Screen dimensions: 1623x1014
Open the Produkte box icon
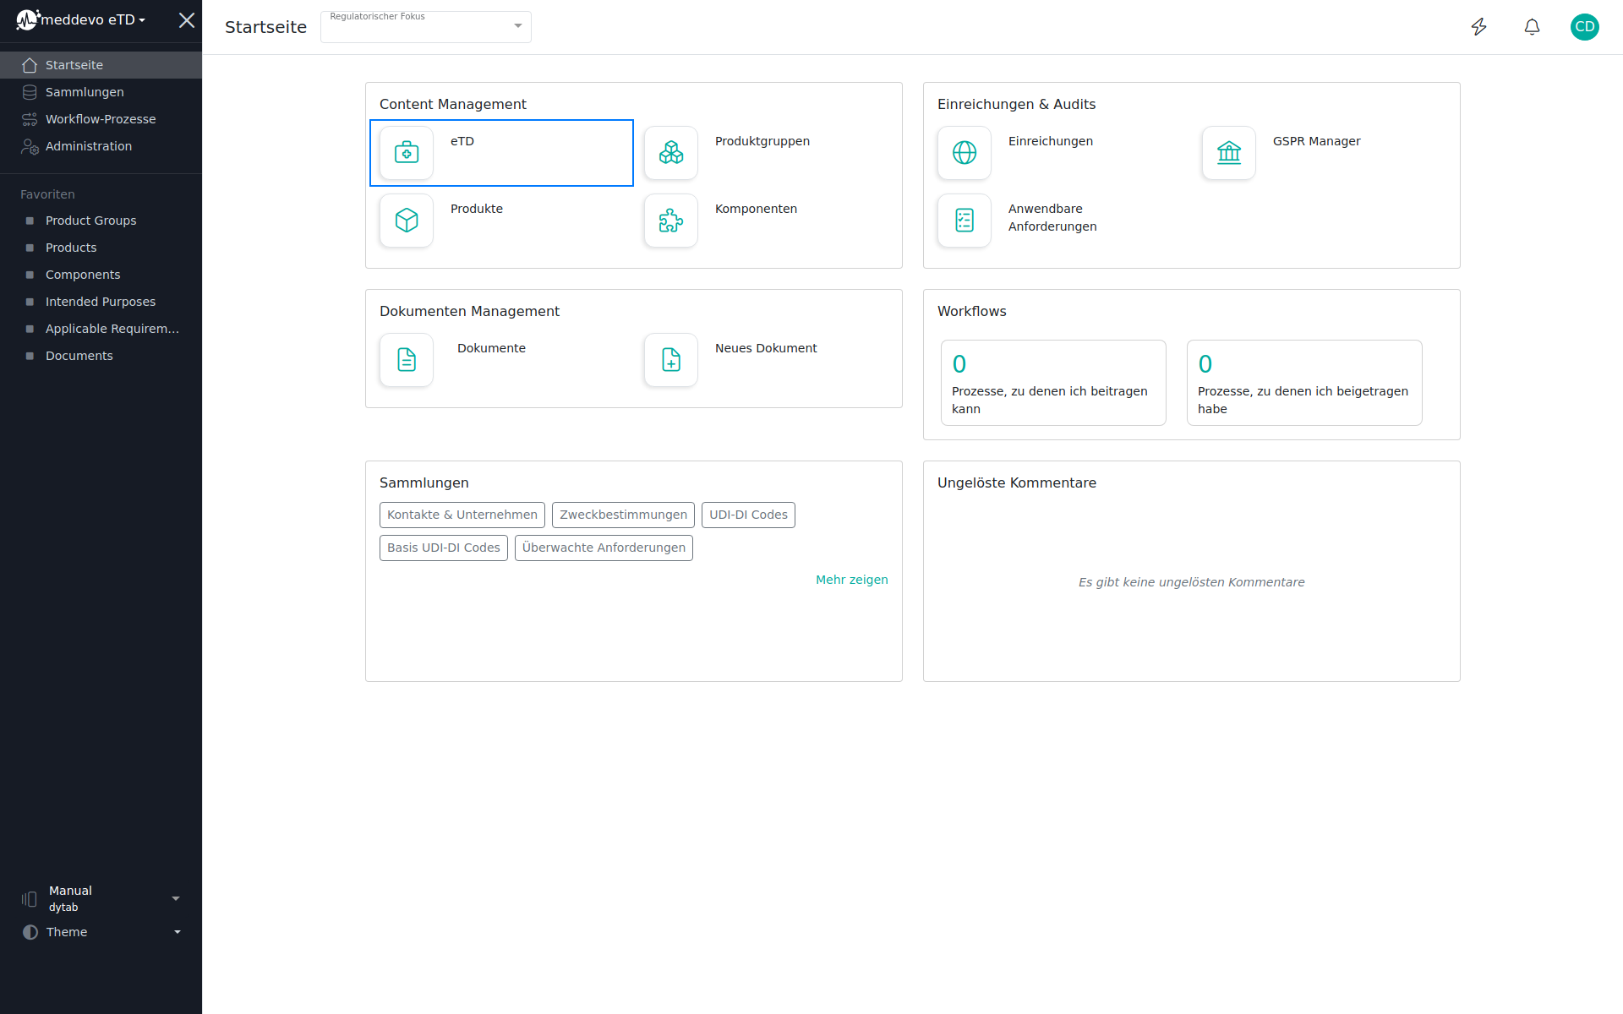[407, 221]
